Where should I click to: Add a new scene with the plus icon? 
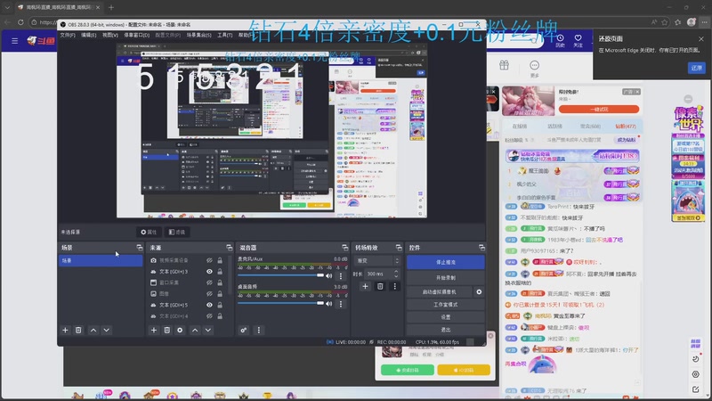point(65,330)
